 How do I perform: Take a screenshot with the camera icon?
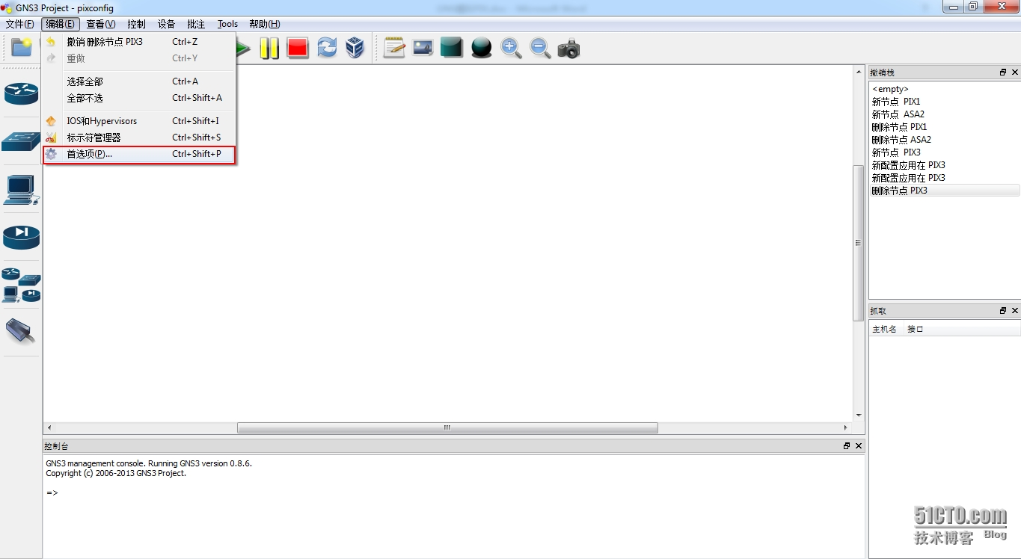[569, 49]
